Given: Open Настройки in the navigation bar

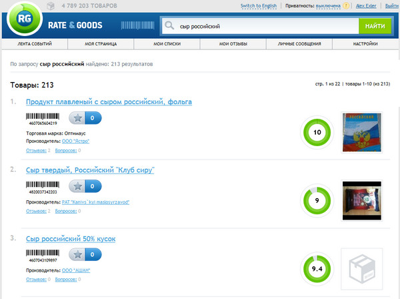Looking at the screenshot, I should click(x=366, y=44).
